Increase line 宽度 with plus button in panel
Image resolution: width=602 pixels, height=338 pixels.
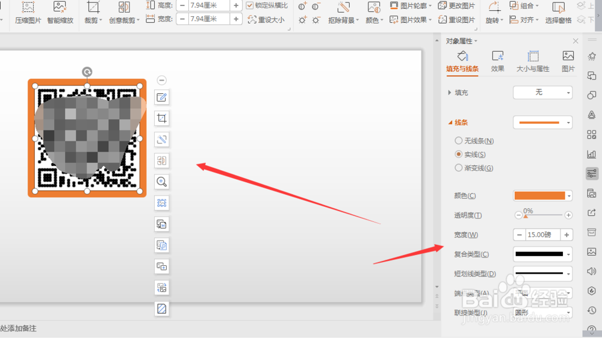566,235
